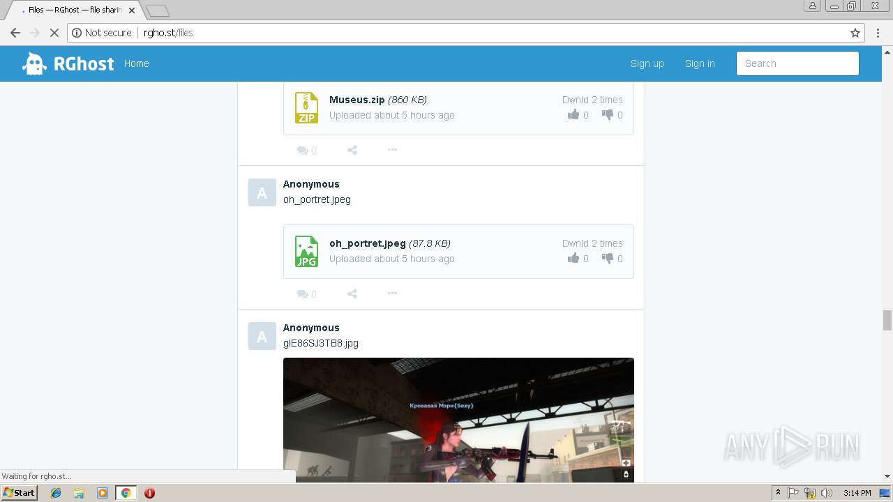Click the Anonymous avatar above oh_portret.jpeg
The image size is (893, 502).
coord(262,192)
